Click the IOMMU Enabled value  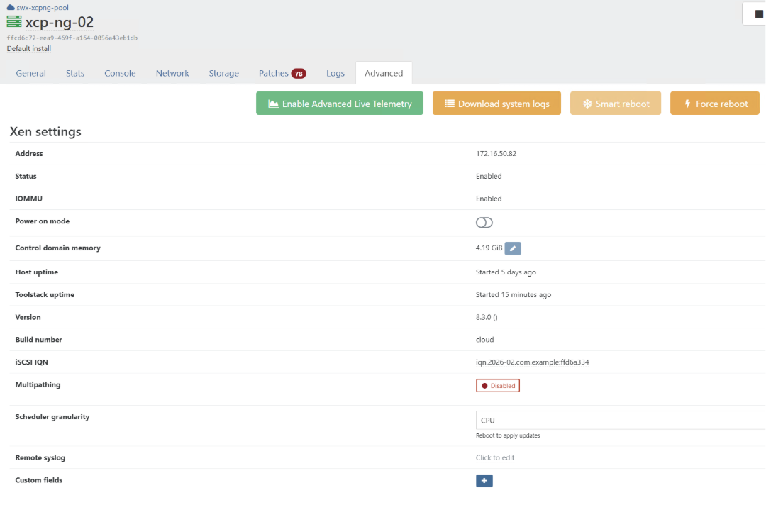pyautogui.click(x=489, y=199)
